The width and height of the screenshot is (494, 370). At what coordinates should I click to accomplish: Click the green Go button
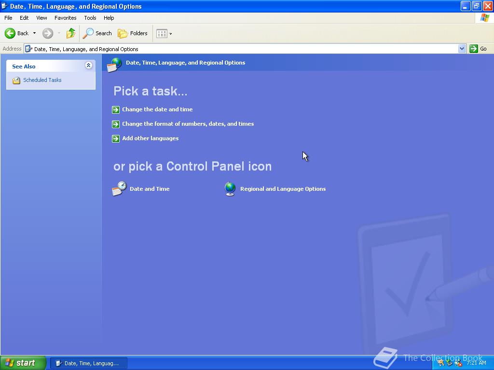click(478, 49)
